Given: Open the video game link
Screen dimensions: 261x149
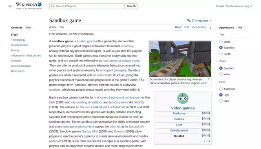Looking at the screenshot, I should [87, 41].
